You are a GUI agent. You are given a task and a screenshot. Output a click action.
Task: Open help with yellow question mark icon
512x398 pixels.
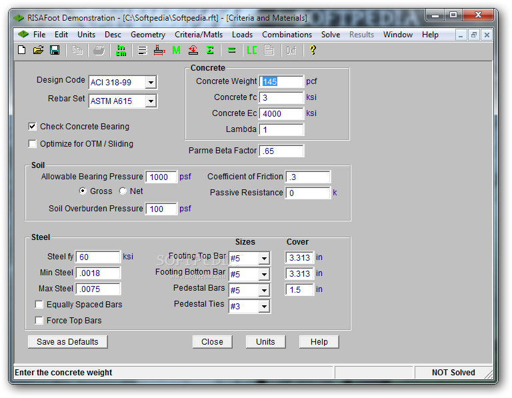[x=313, y=50]
